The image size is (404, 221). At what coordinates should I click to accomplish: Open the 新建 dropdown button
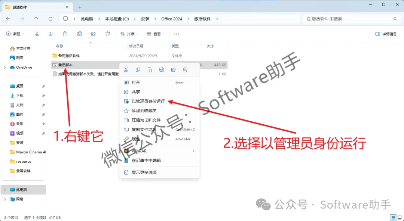(15, 34)
